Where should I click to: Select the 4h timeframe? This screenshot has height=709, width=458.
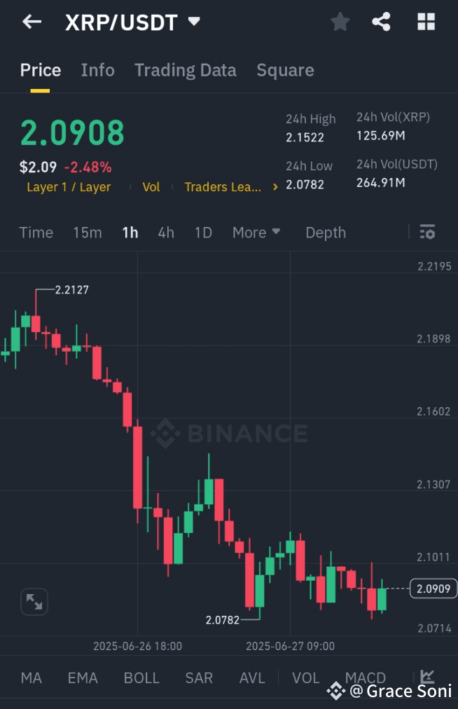pos(166,232)
